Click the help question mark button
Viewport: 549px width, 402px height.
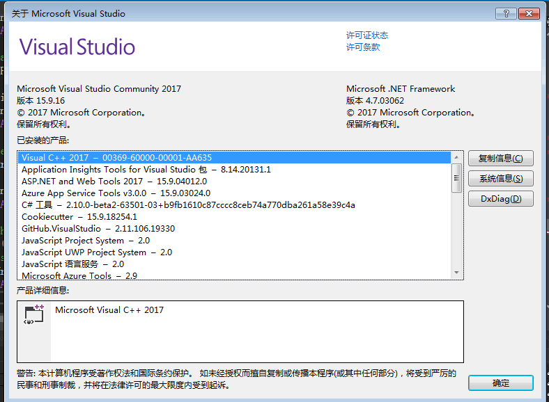pyautogui.click(x=506, y=14)
